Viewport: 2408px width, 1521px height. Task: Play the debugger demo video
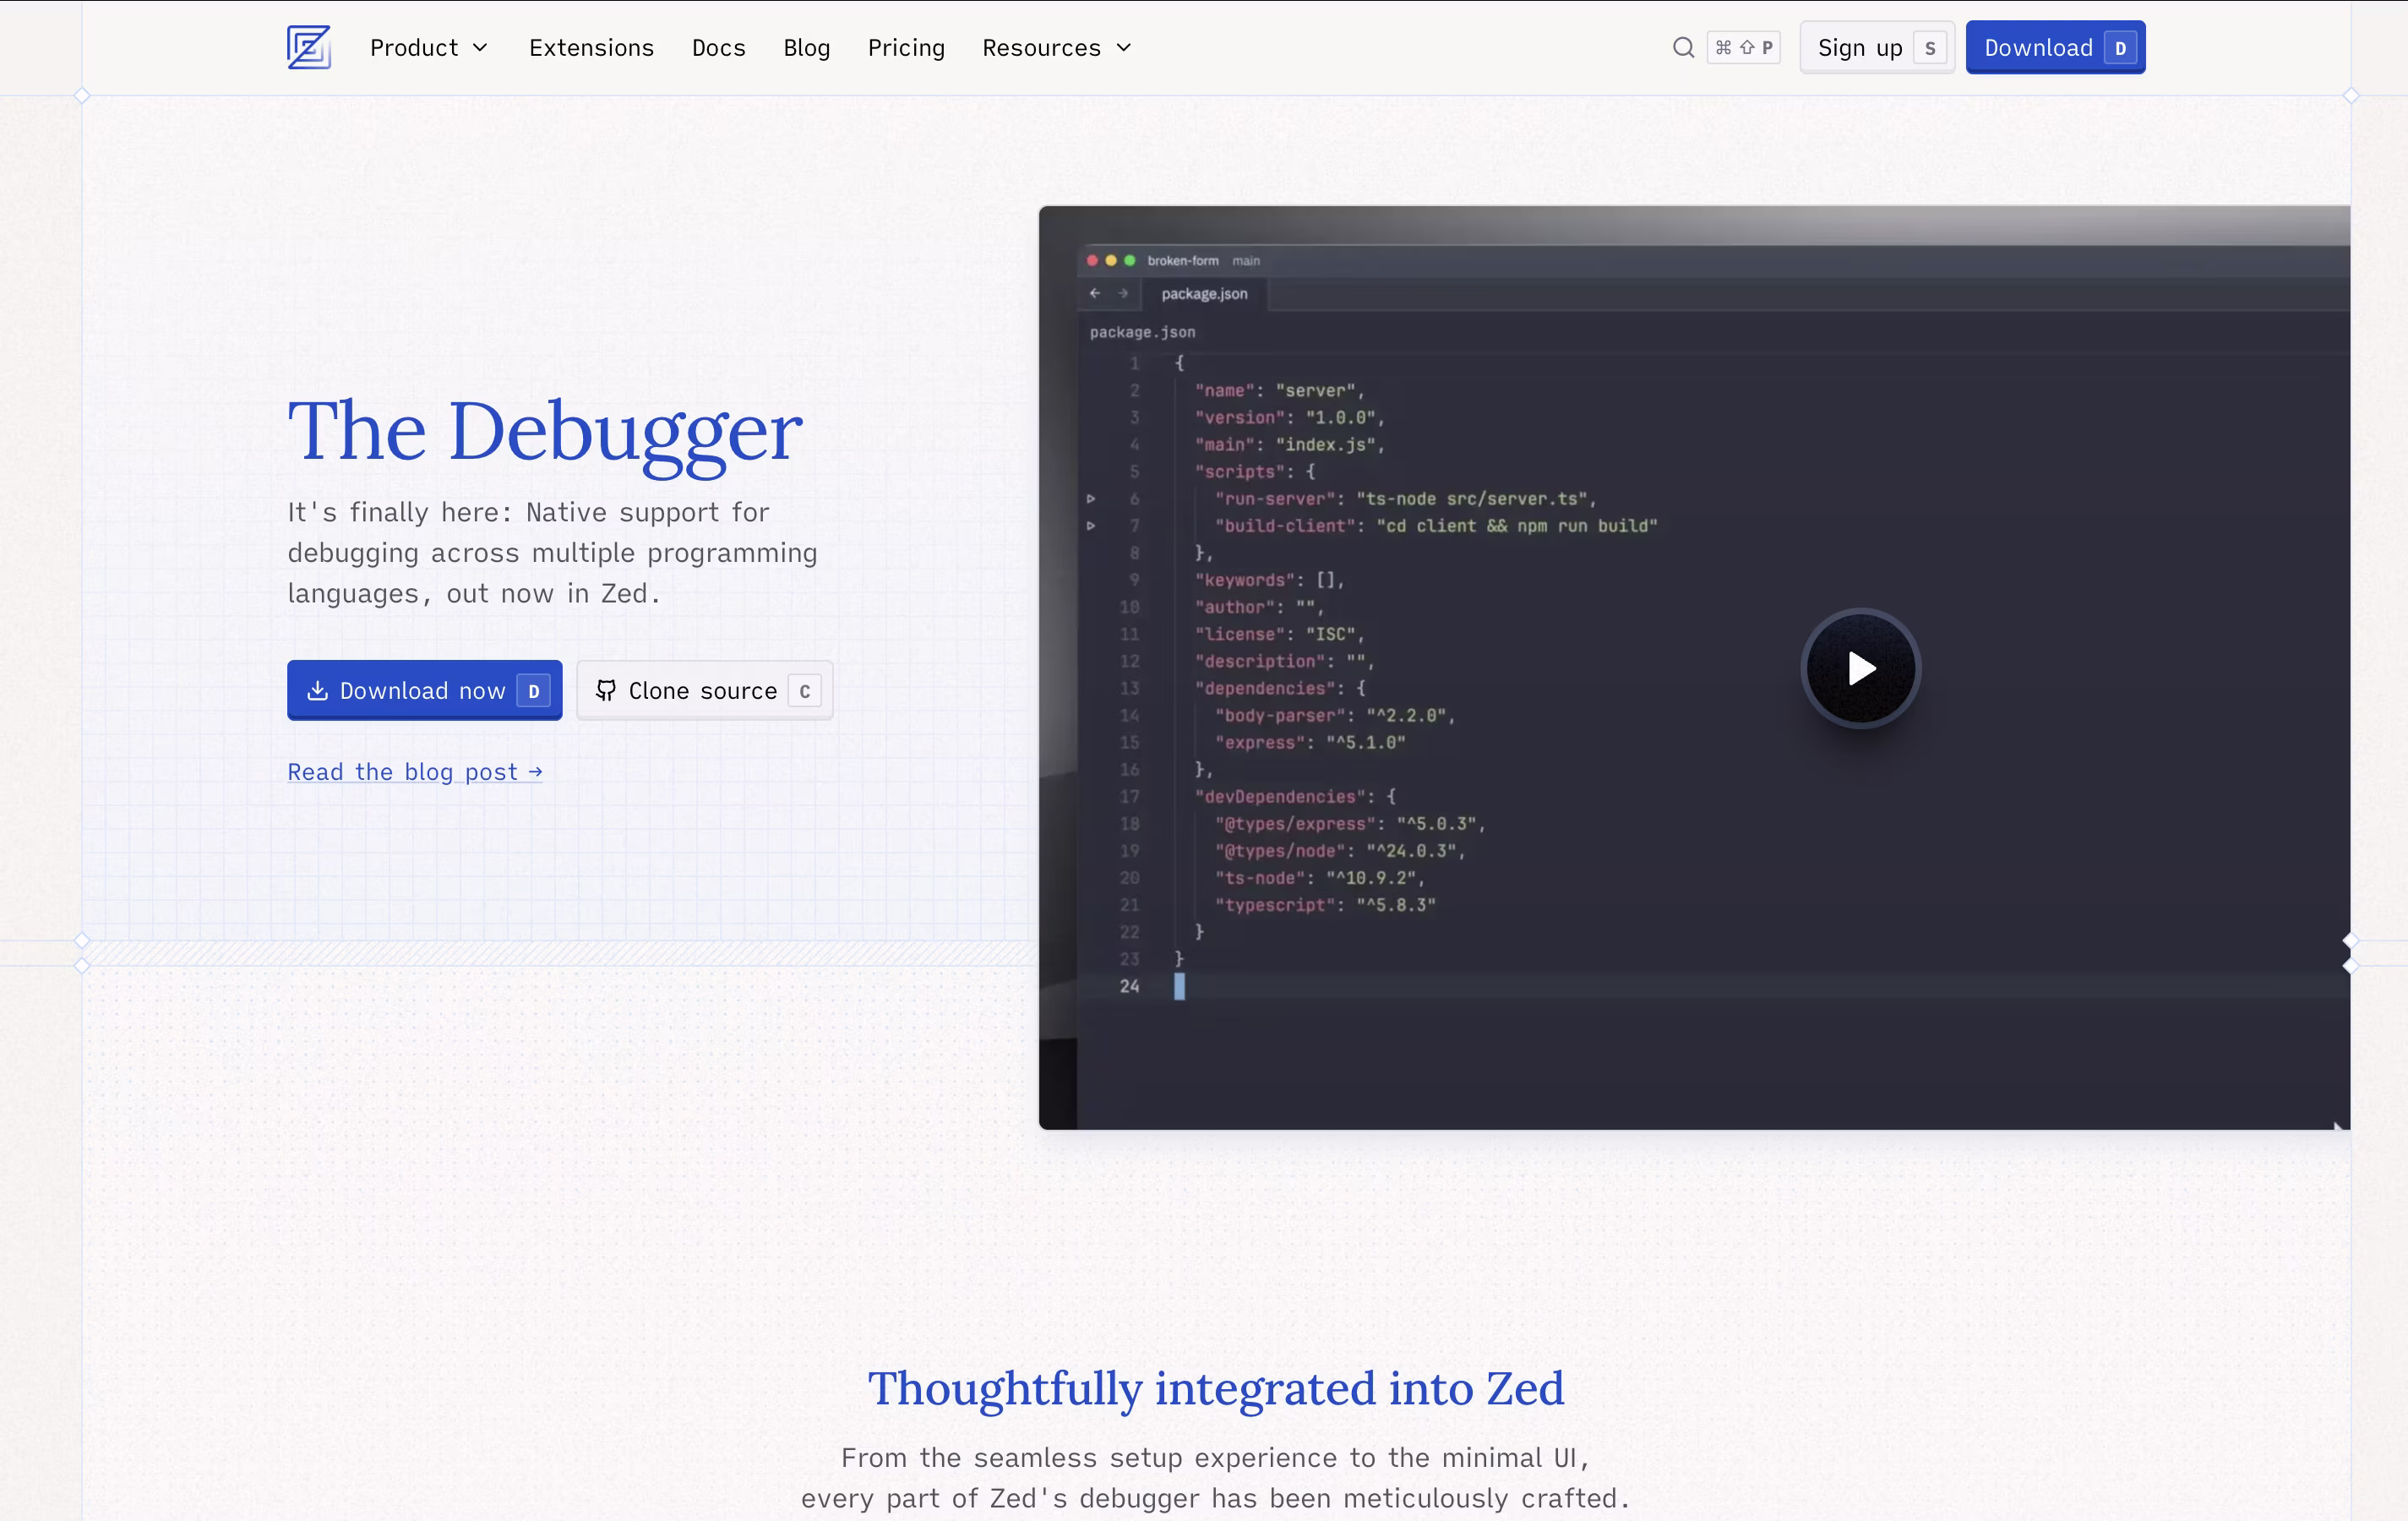coord(1860,668)
